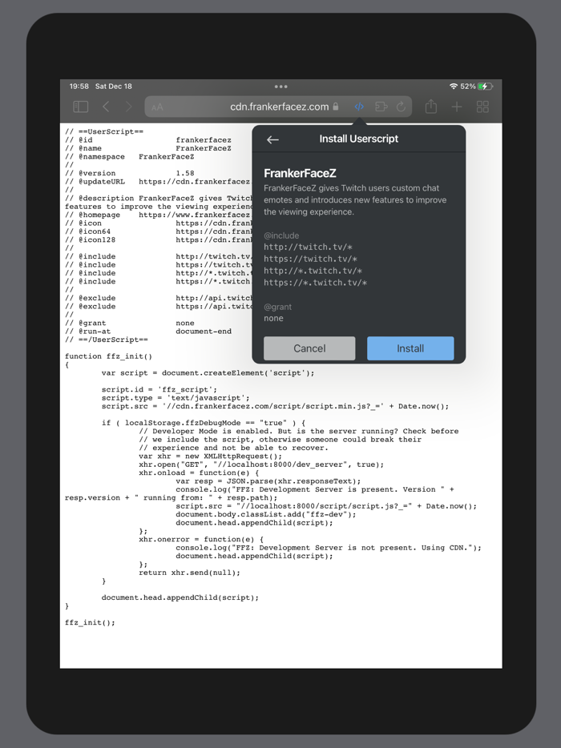Open the Share sheet
The image size is (561, 748).
click(x=431, y=107)
